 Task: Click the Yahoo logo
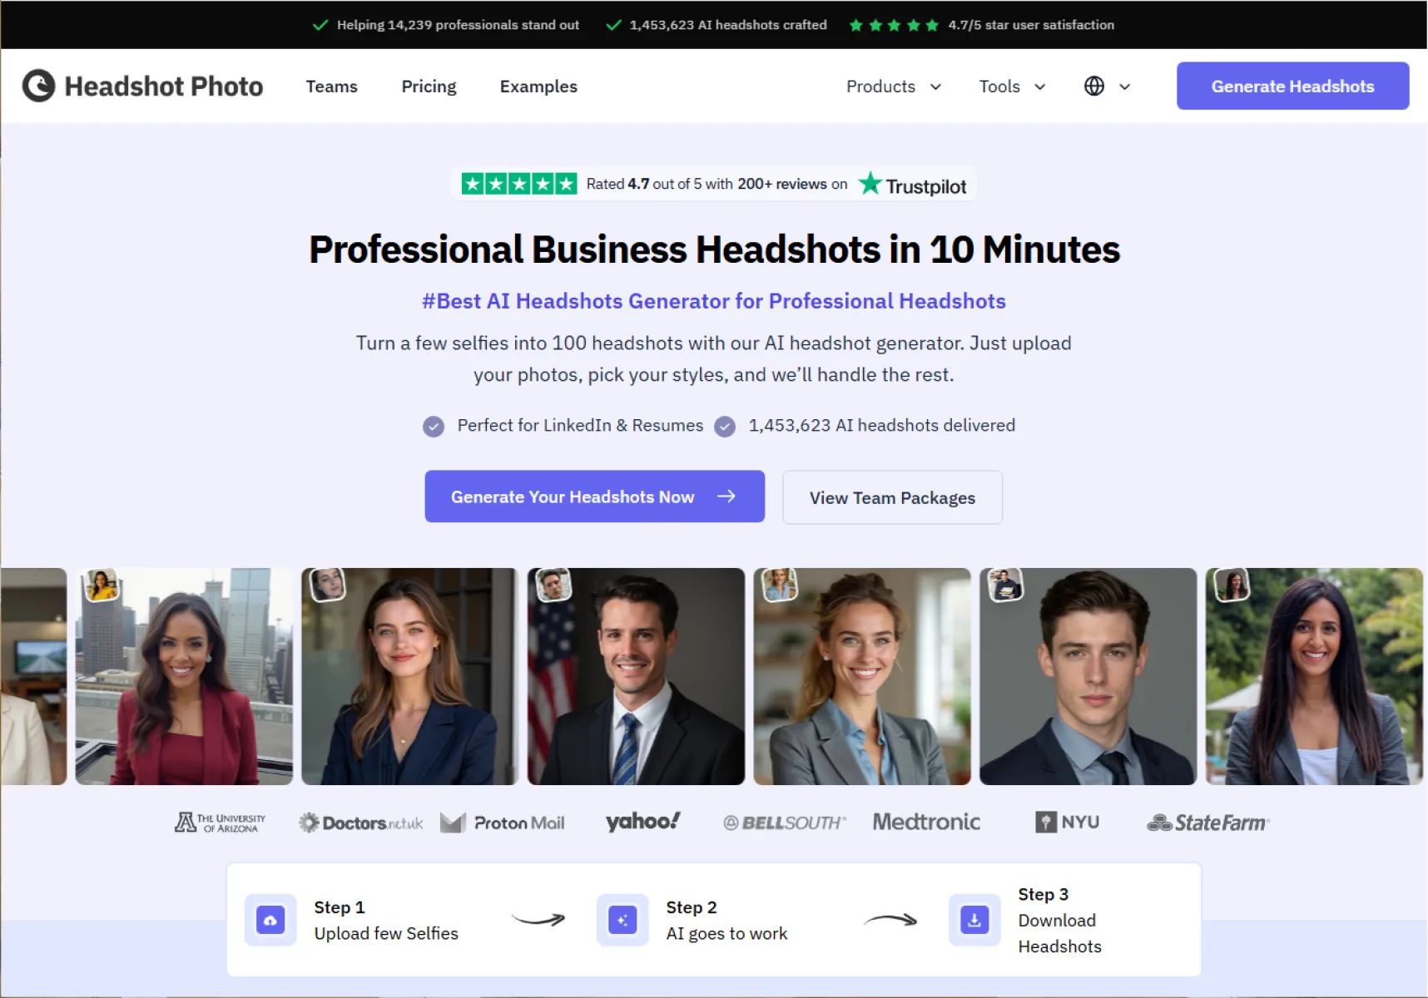642,822
